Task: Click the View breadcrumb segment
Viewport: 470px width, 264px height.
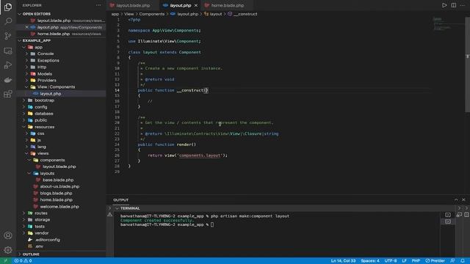Action: click(x=129, y=14)
